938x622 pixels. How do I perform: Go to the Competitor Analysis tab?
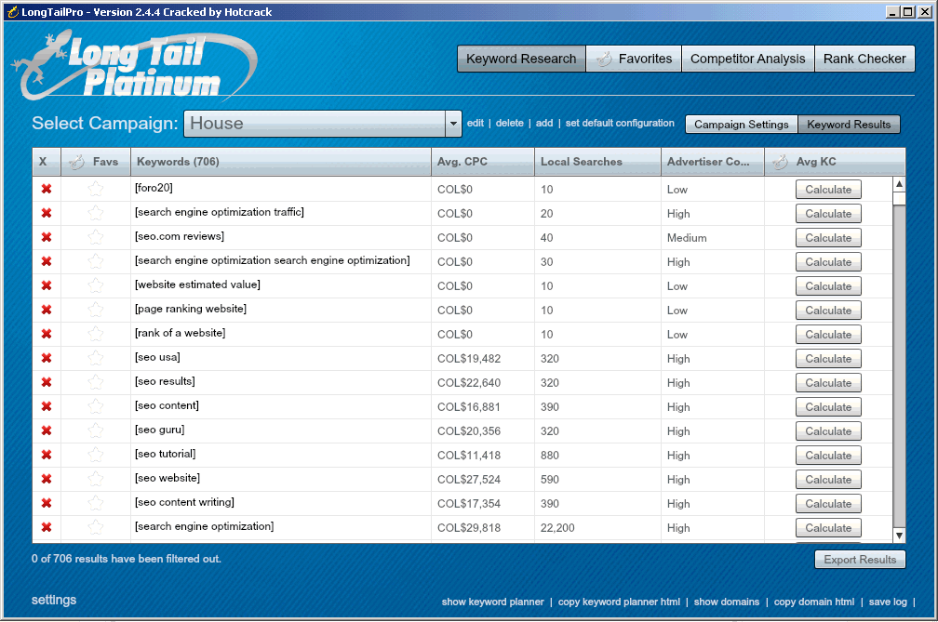tap(748, 59)
